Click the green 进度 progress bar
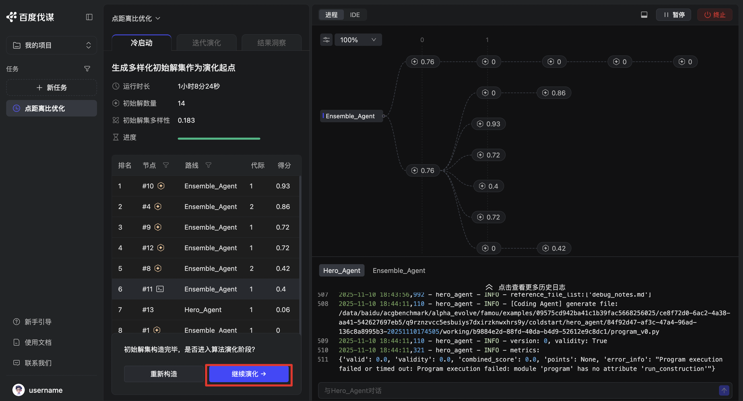Viewport: 743px width, 401px height. pos(219,139)
